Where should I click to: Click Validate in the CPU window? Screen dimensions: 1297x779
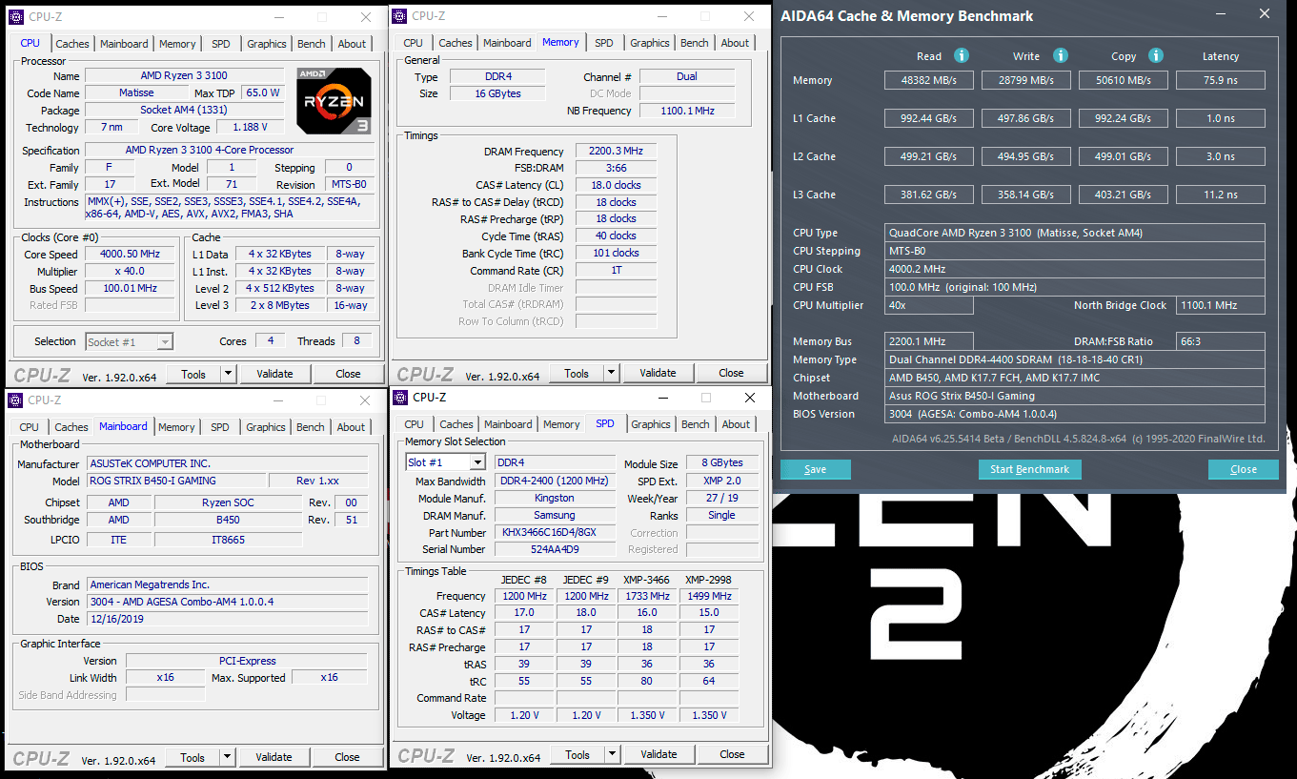274,374
